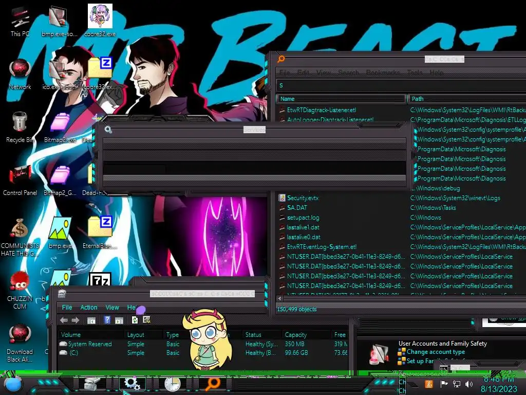Select lastalive0.dat in Everything results
The height and width of the screenshot is (395, 526).
(x=303, y=237)
